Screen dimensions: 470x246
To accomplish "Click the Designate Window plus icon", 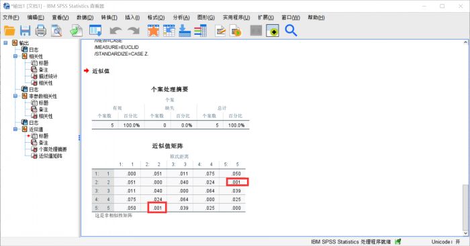I will pos(273,31).
